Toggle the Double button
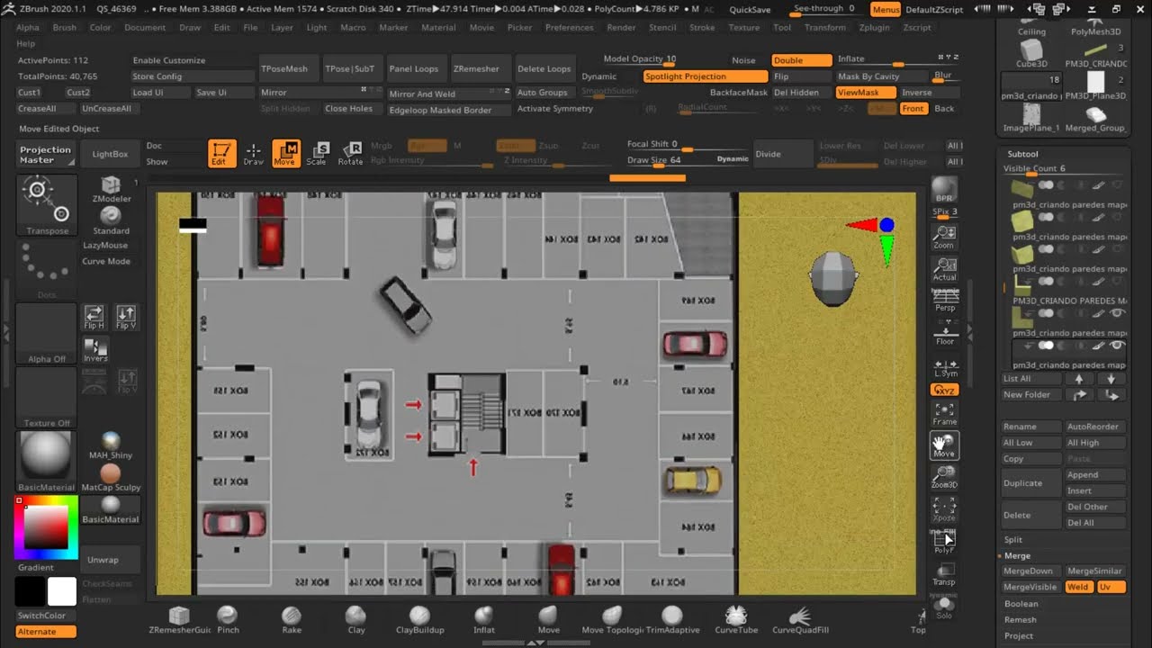This screenshot has width=1152, height=648. click(x=801, y=60)
